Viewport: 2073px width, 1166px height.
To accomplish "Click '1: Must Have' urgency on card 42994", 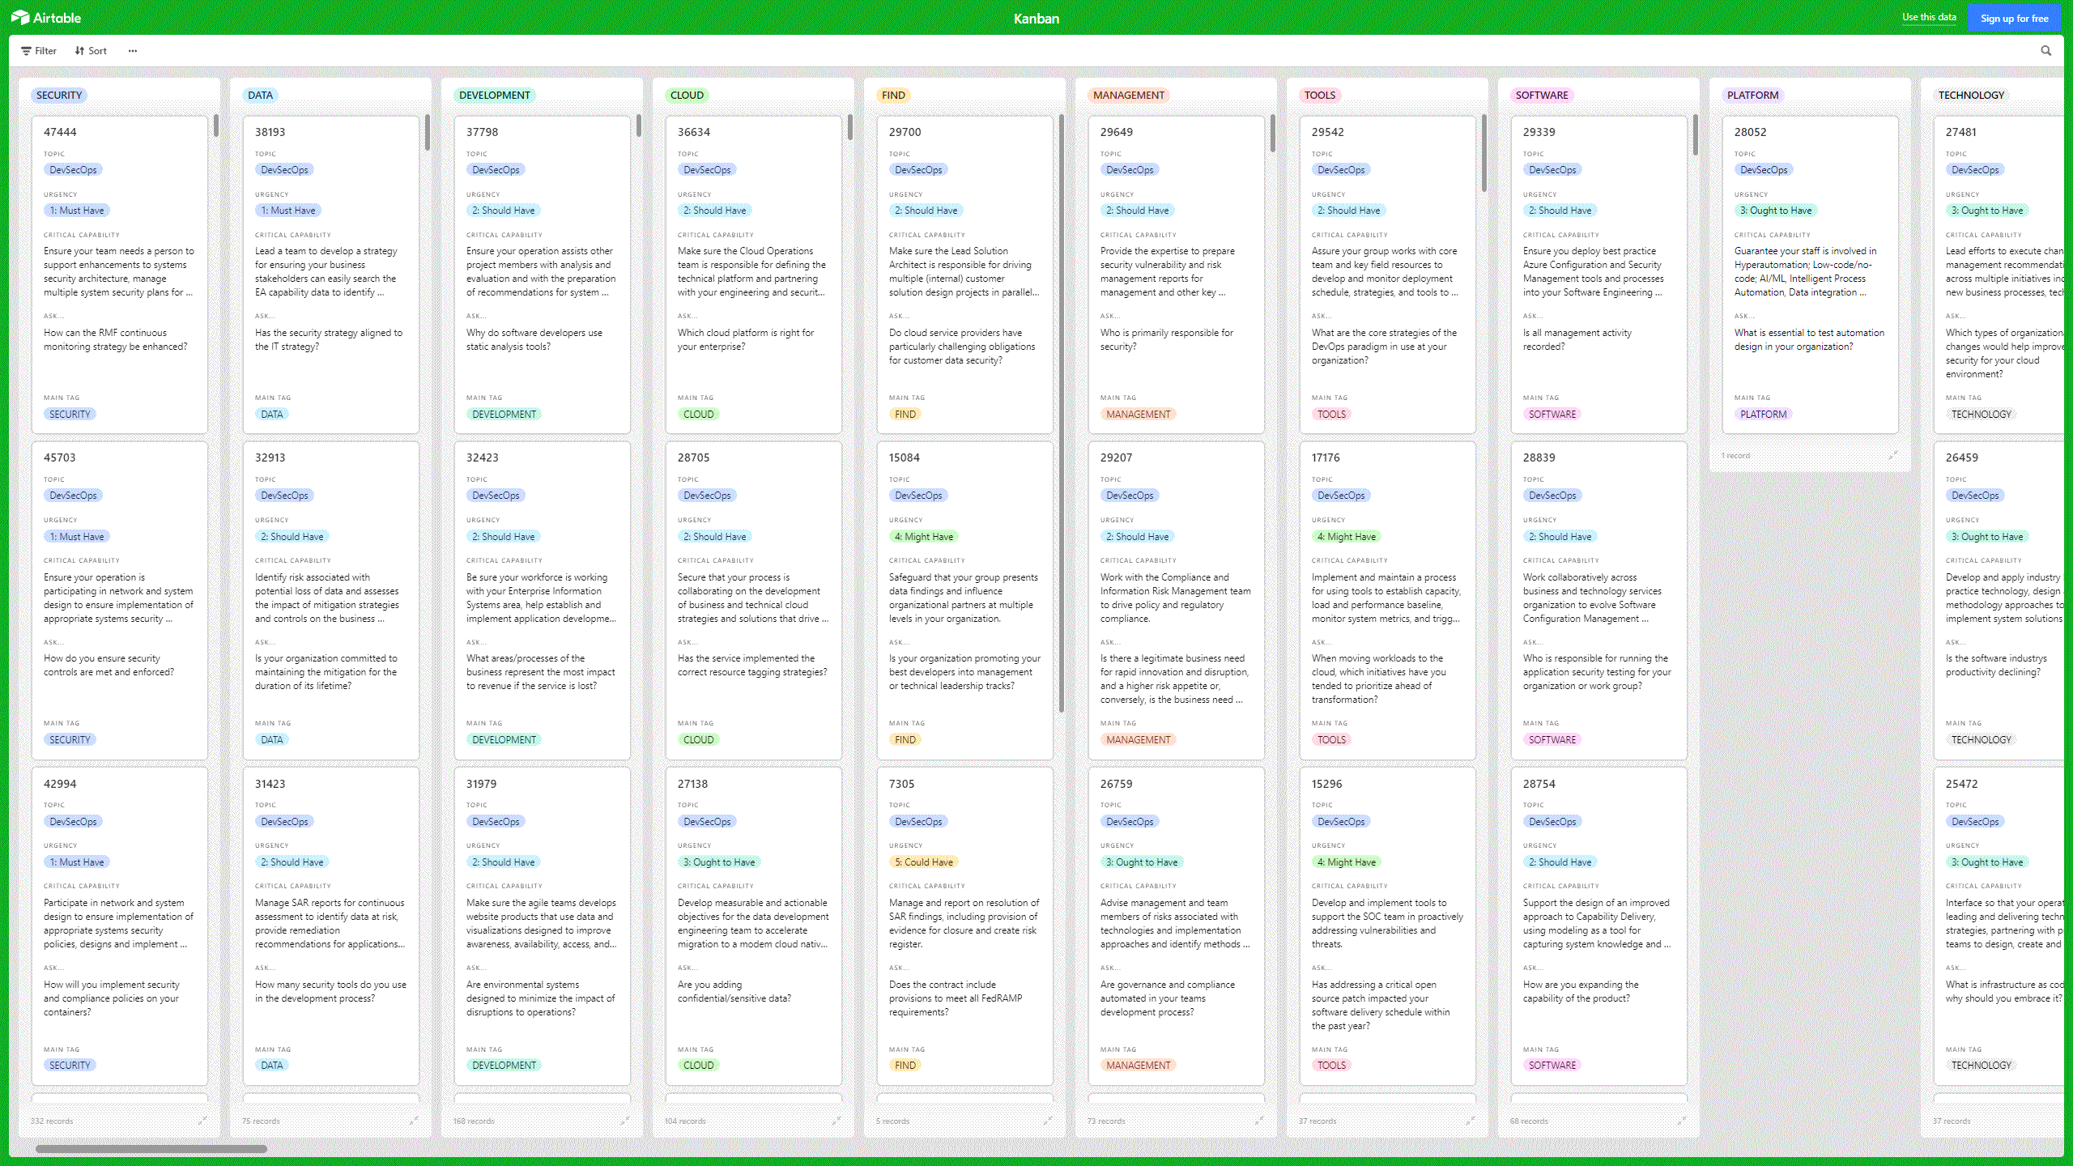I will point(77,862).
